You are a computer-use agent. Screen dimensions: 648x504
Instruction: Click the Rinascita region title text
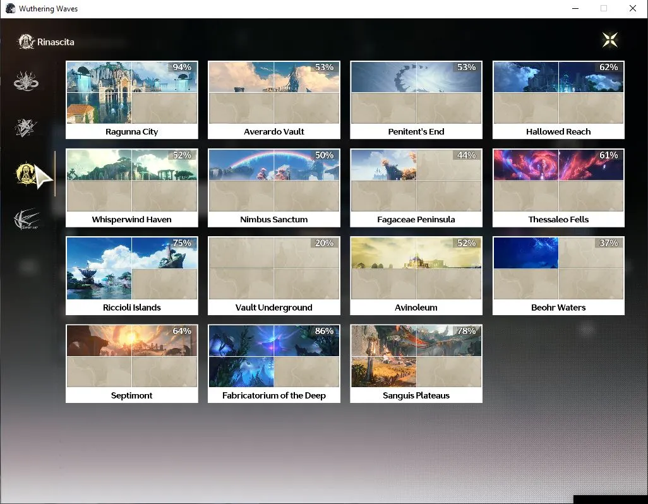click(x=56, y=42)
